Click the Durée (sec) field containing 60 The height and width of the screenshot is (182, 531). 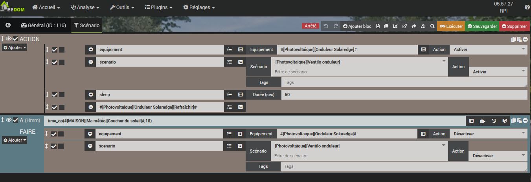point(404,95)
